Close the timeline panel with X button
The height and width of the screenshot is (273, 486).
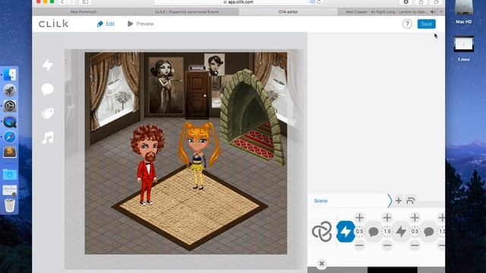click(x=321, y=264)
